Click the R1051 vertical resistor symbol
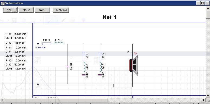Image resolution: width=210 pixels, height=104 pixels. [100, 57]
